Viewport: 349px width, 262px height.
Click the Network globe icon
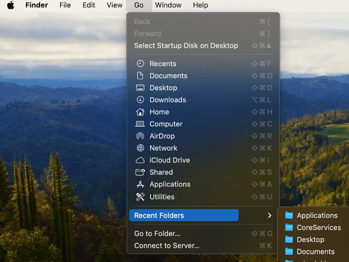tap(140, 148)
